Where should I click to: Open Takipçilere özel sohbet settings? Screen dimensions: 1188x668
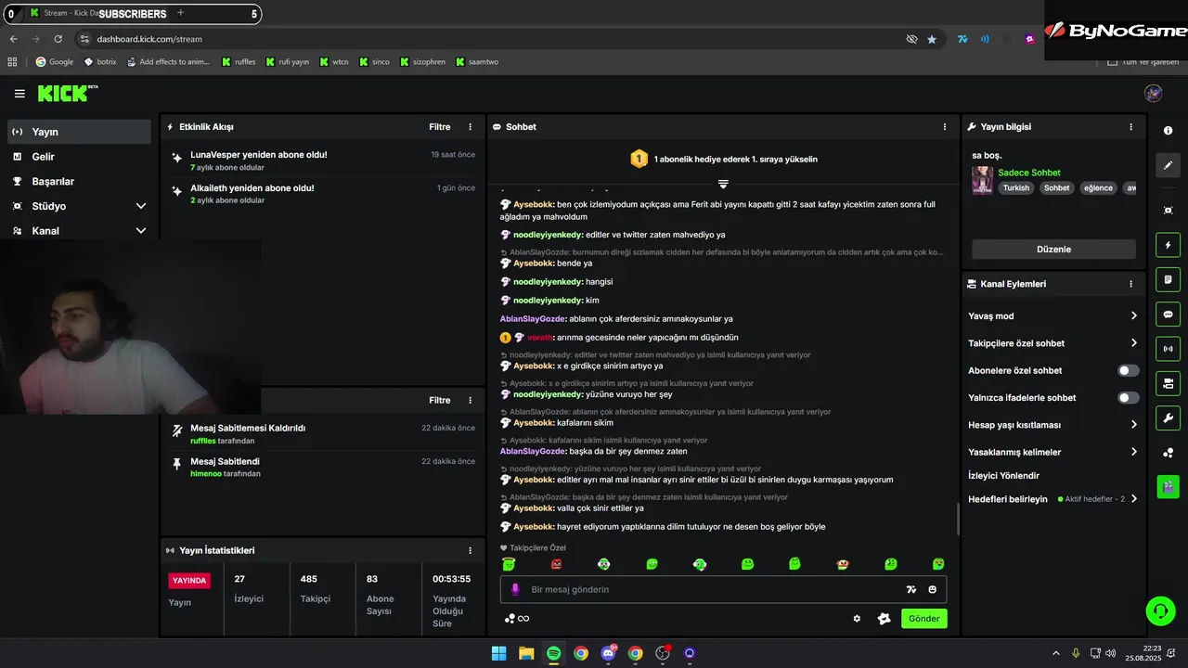[x=1052, y=343]
